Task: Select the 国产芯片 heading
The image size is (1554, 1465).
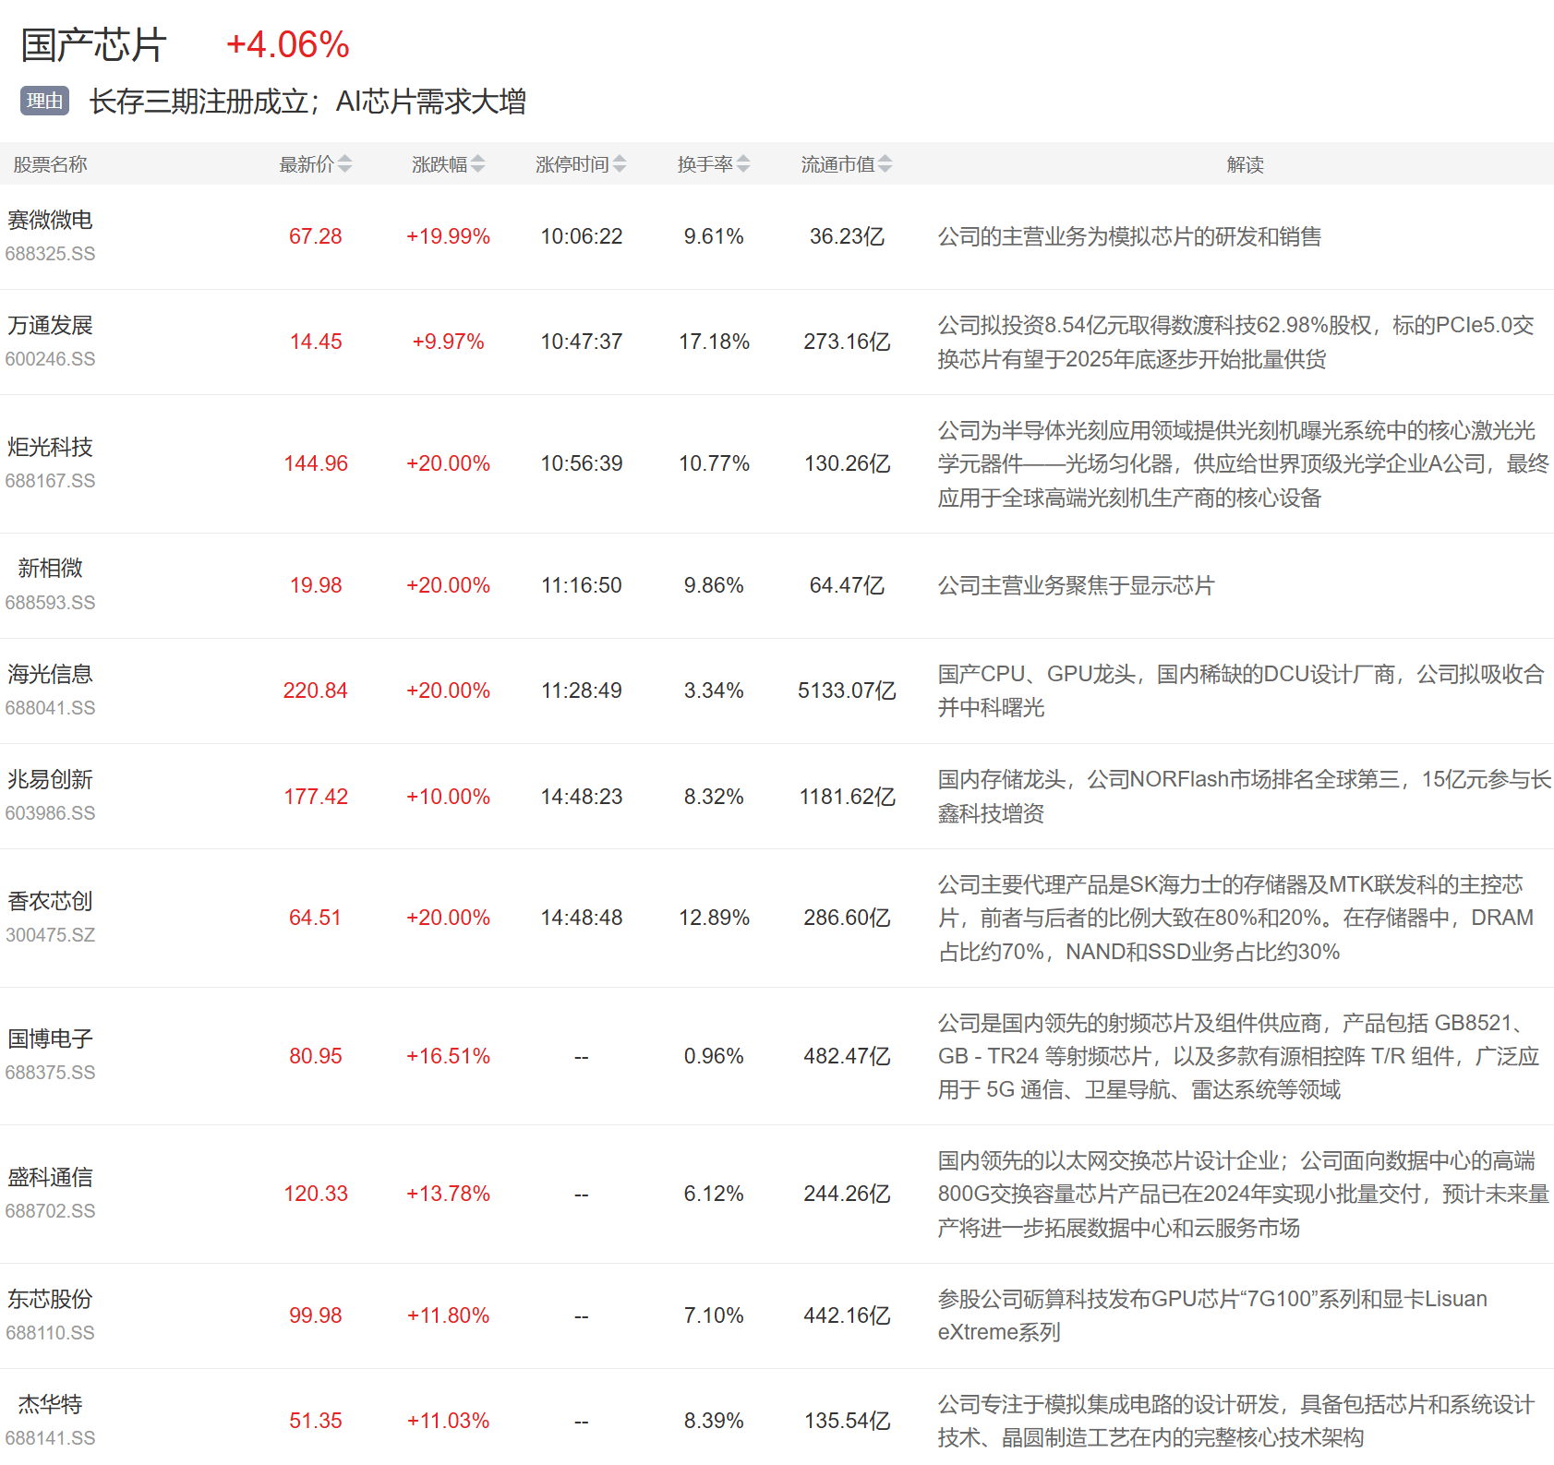Action: click(x=93, y=44)
